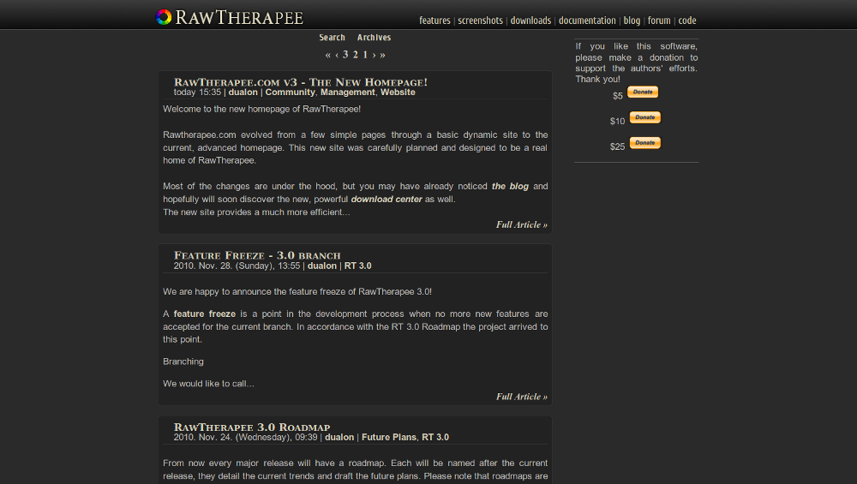Open the blog from the top nav
The width and height of the screenshot is (857, 484).
[x=632, y=21]
